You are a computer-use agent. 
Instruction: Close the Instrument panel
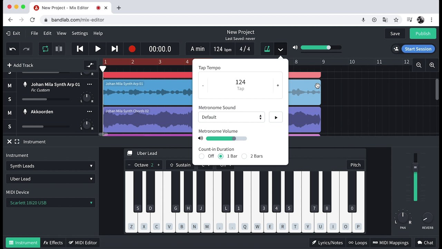(9, 141)
